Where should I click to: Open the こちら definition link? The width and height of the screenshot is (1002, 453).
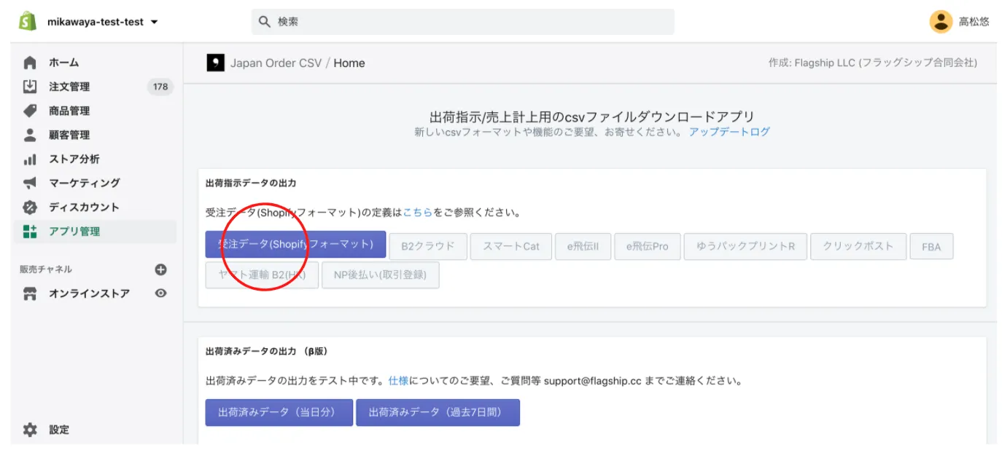pos(418,213)
